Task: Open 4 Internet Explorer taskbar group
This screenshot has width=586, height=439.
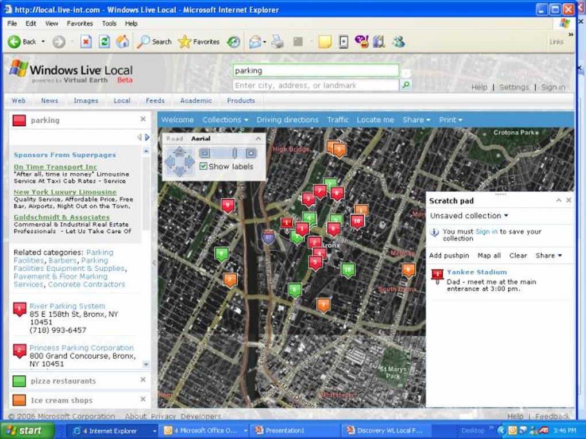Action: tap(113, 431)
